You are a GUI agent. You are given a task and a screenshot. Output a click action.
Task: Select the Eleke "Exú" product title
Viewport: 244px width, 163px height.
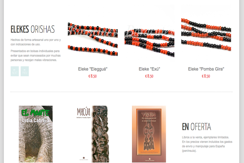click(149, 69)
